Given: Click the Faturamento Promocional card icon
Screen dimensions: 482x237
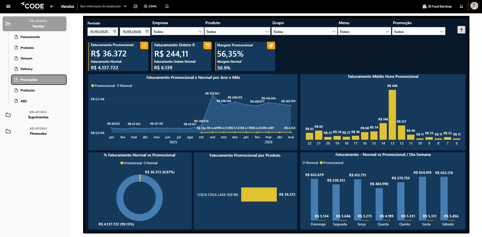Looking at the screenshot, I should pyautogui.click(x=144, y=45).
